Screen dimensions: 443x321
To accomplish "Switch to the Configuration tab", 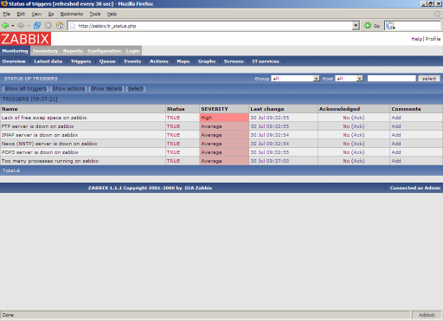I will tap(105, 51).
